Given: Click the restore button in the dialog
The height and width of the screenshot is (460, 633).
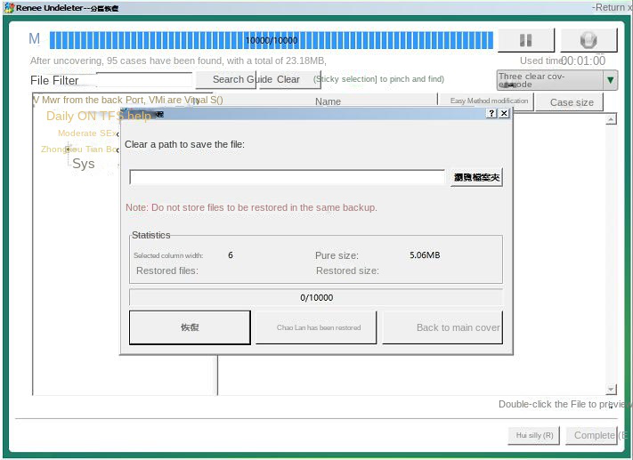Looking at the screenshot, I should tap(190, 327).
